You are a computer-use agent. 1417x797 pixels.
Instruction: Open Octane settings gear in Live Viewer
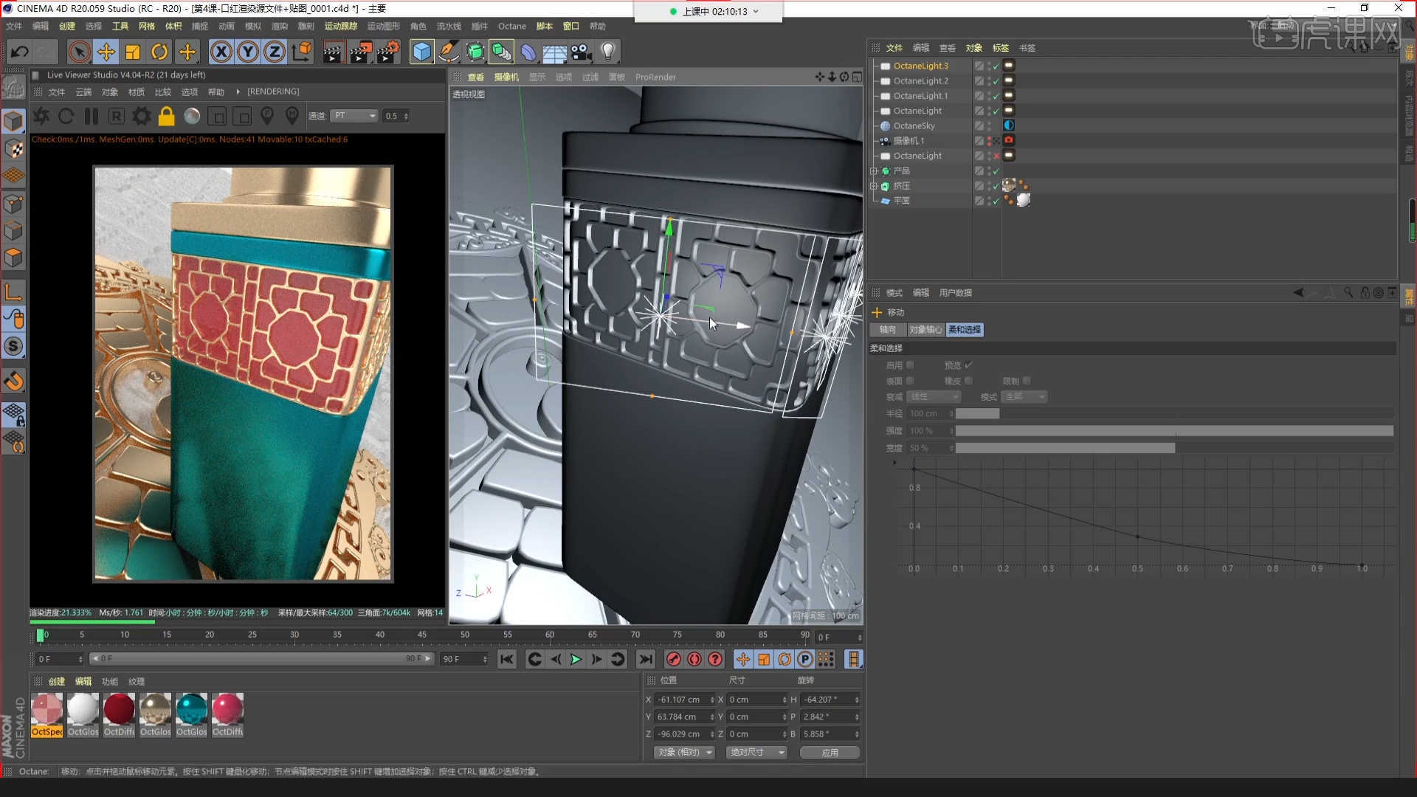141,116
